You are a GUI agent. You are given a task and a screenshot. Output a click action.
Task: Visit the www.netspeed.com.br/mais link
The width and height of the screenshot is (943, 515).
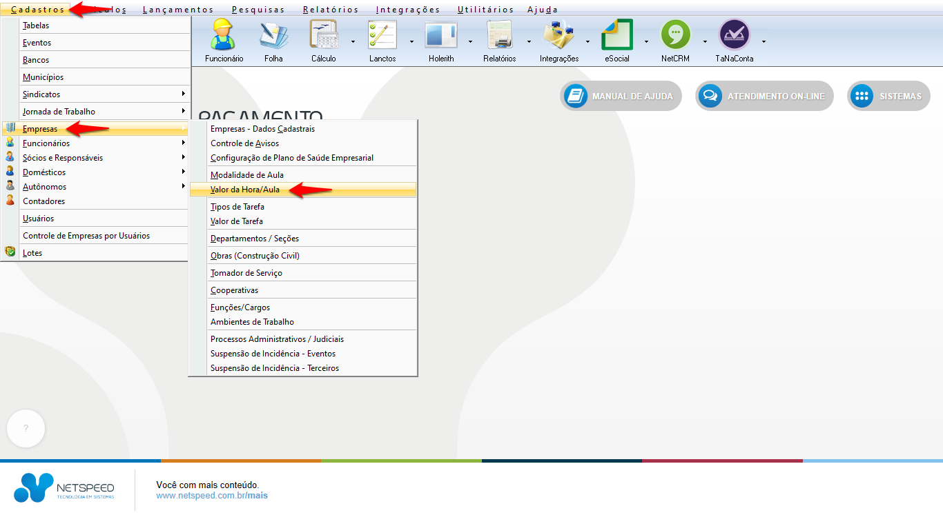click(x=212, y=496)
